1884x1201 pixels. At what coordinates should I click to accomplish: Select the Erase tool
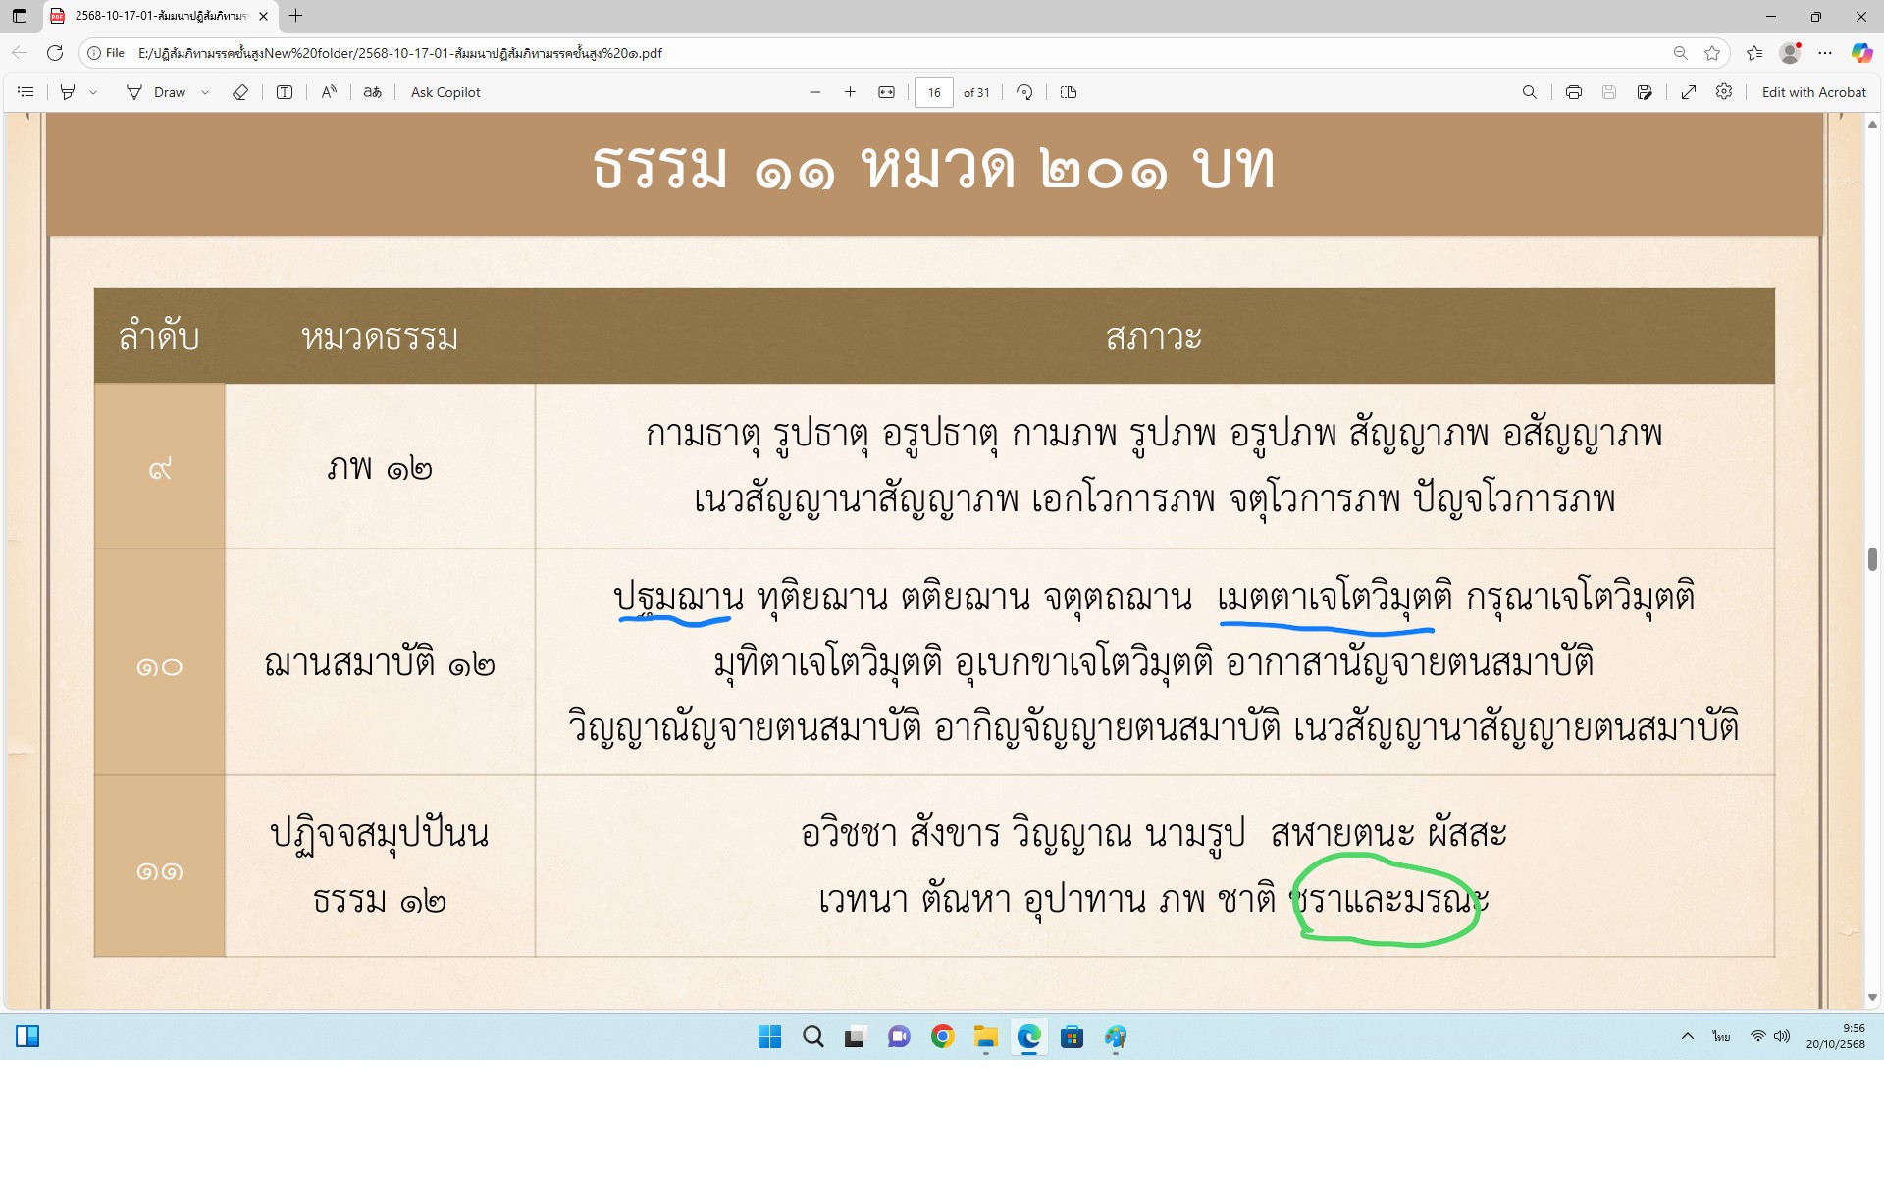tap(240, 92)
